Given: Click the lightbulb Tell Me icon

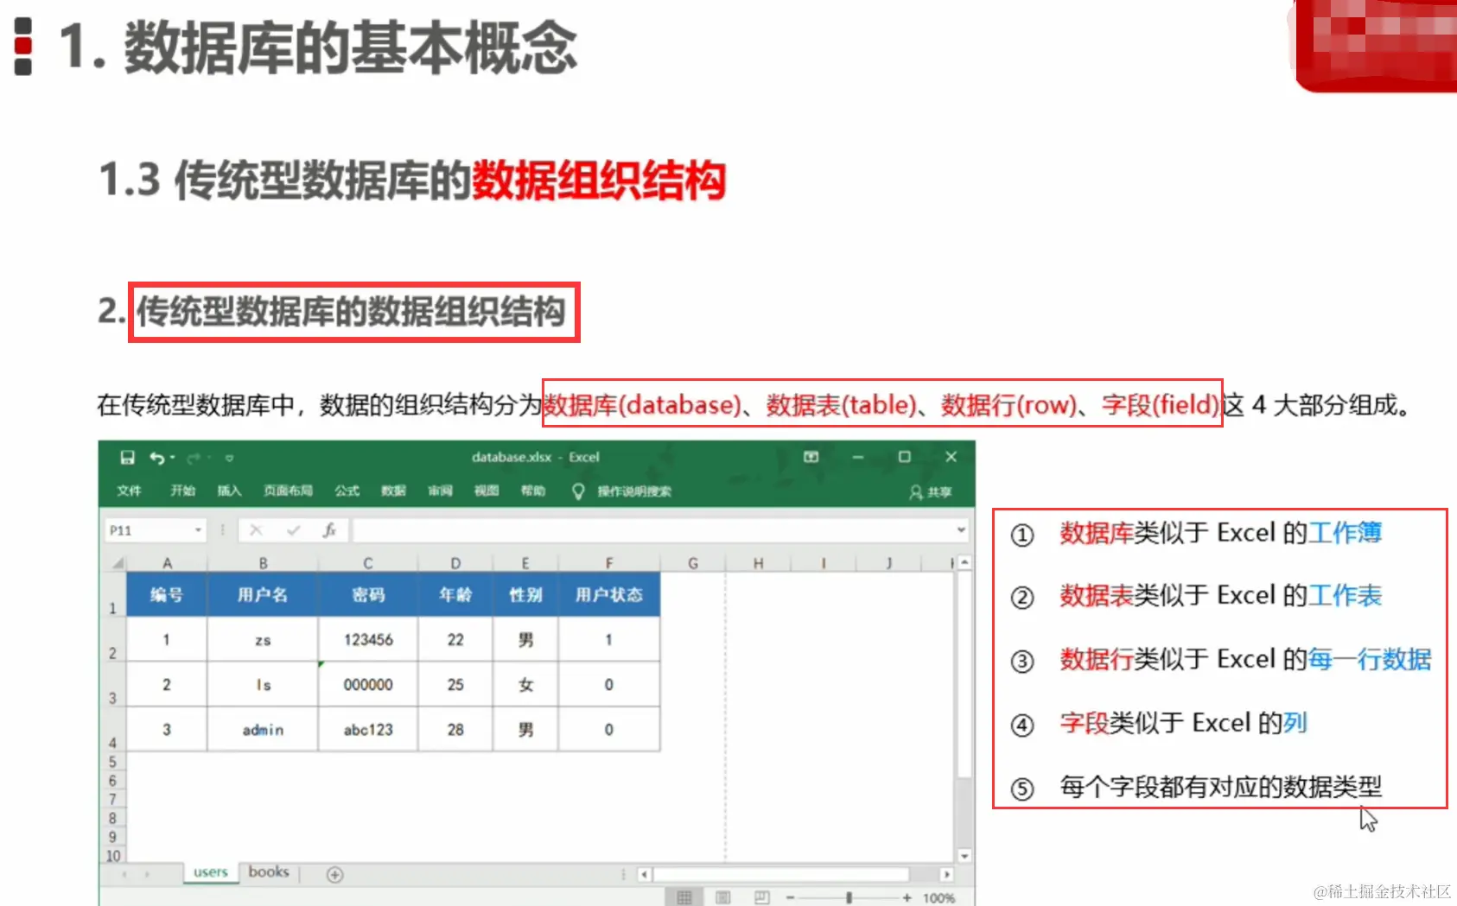Looking at the screenshot, I should (x=578, y=491).
